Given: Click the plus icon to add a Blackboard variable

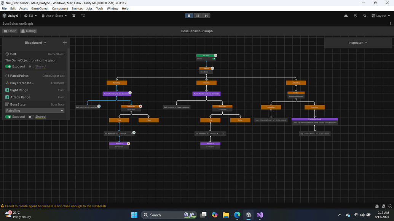Looking at the screenshot, I should [65, 43].
